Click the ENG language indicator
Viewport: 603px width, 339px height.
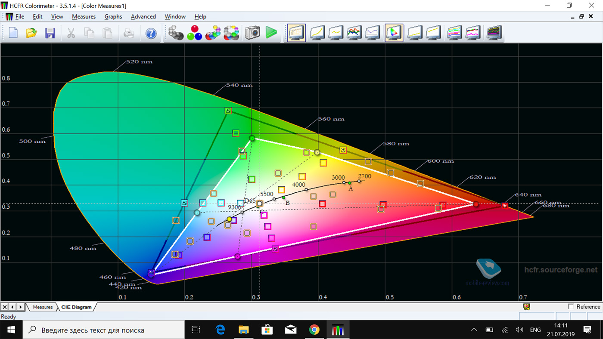[535, 330]
